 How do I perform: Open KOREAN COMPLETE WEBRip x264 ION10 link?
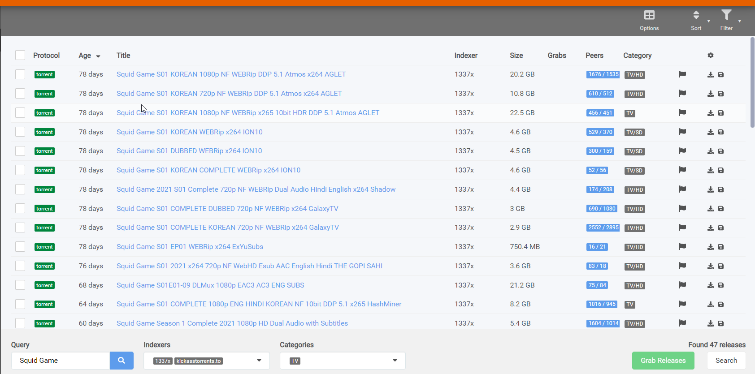coord(208,170)
